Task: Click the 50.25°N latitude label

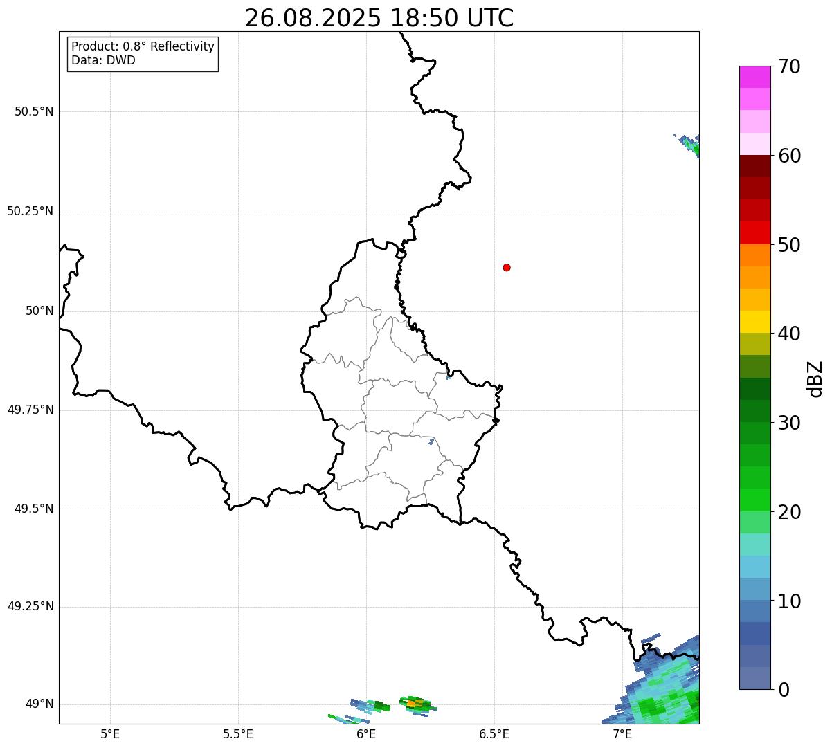Action: [x=30, y=211]
